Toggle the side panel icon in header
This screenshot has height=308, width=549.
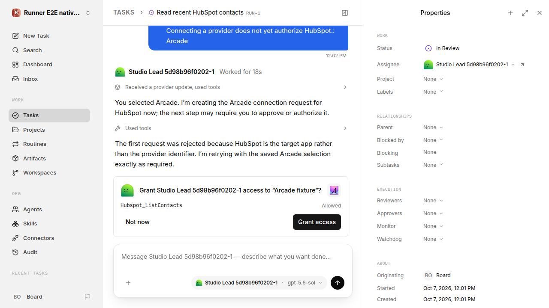345,13
